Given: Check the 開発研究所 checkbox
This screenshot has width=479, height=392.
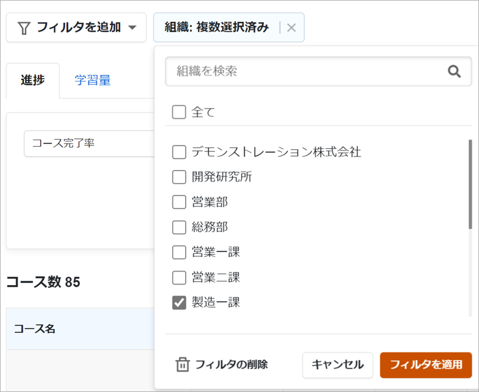Looking at the screenshot, I should point(179,177).
